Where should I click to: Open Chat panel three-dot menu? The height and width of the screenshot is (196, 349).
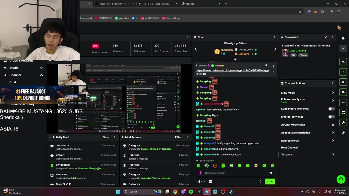(274, 37)
